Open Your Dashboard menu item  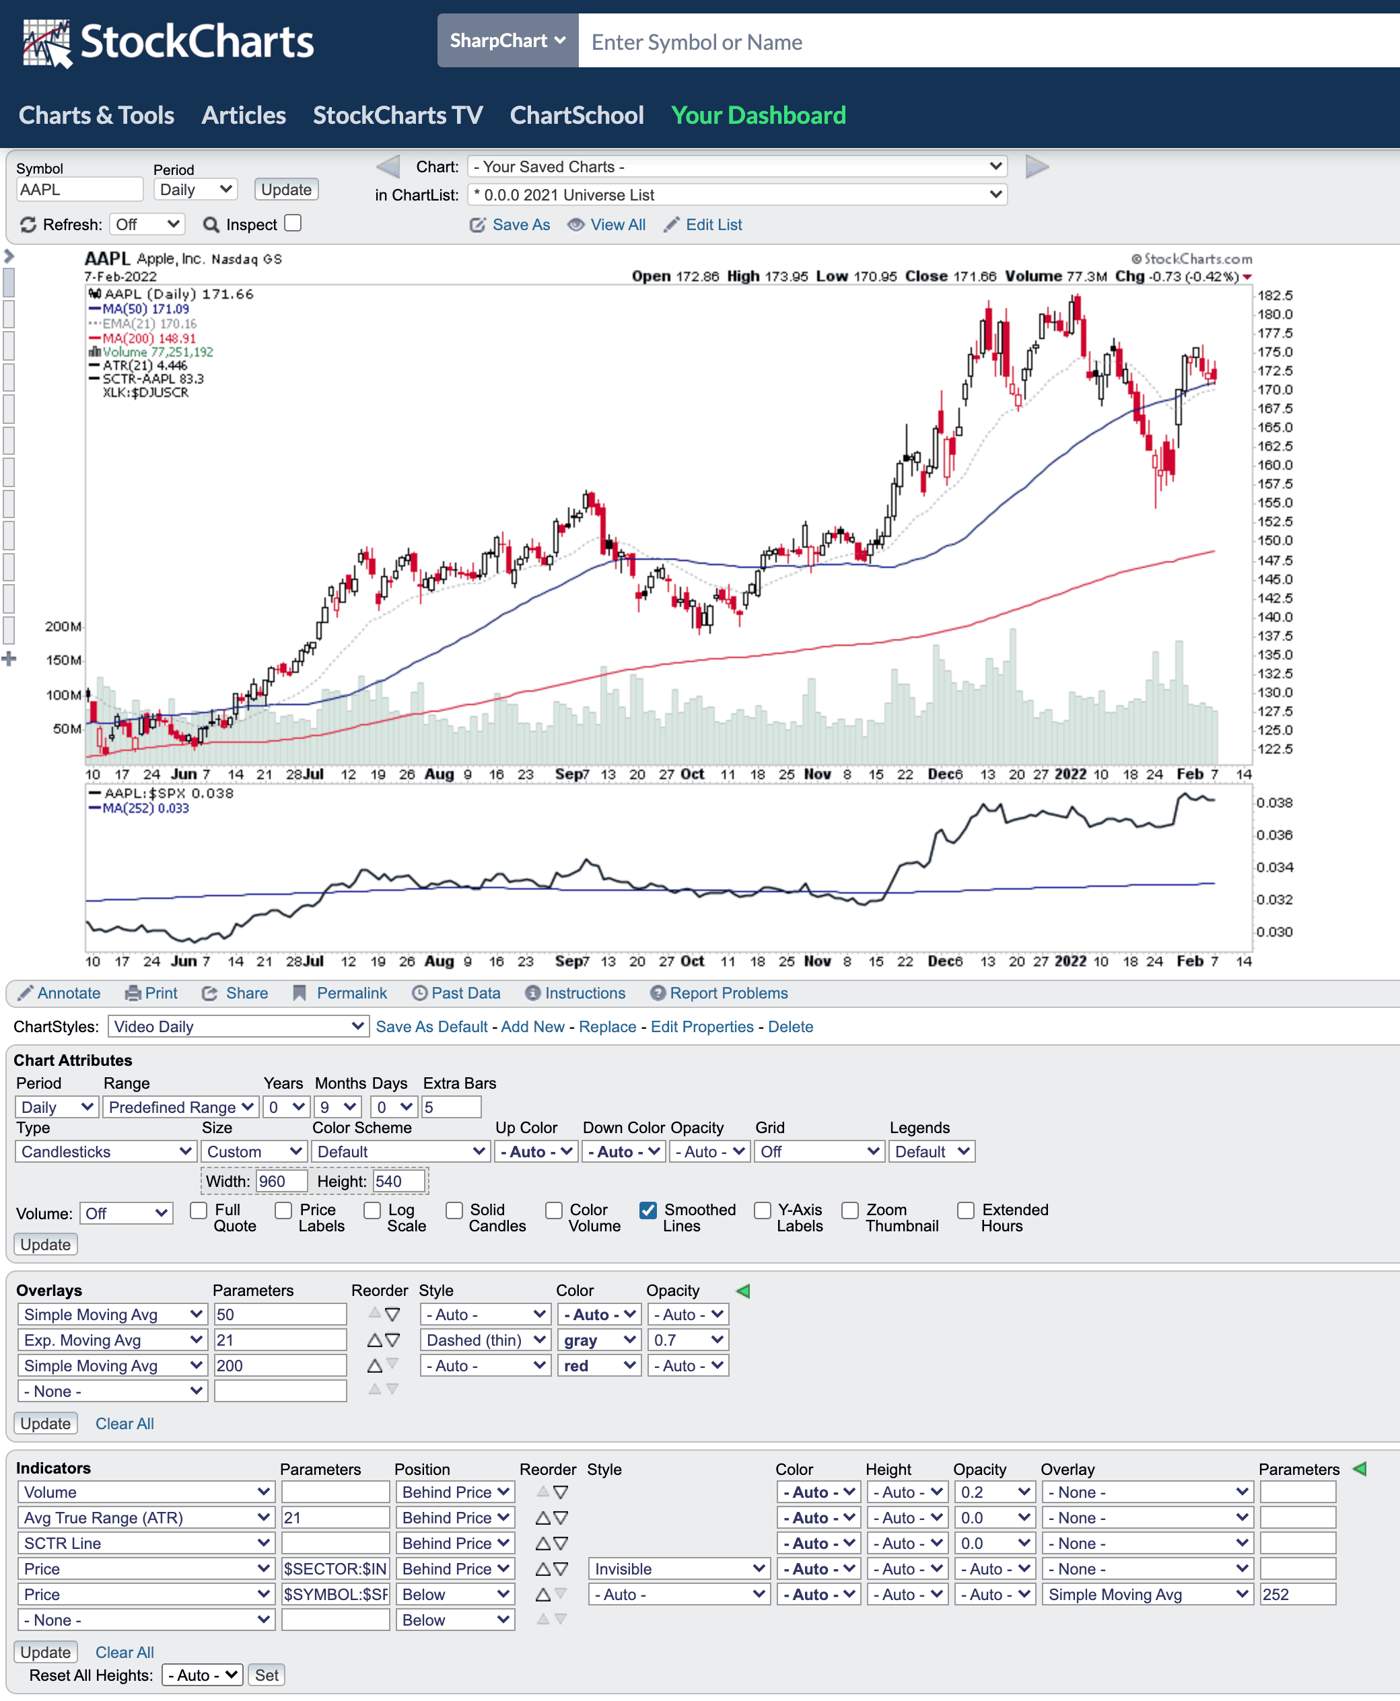click(757, 115)
